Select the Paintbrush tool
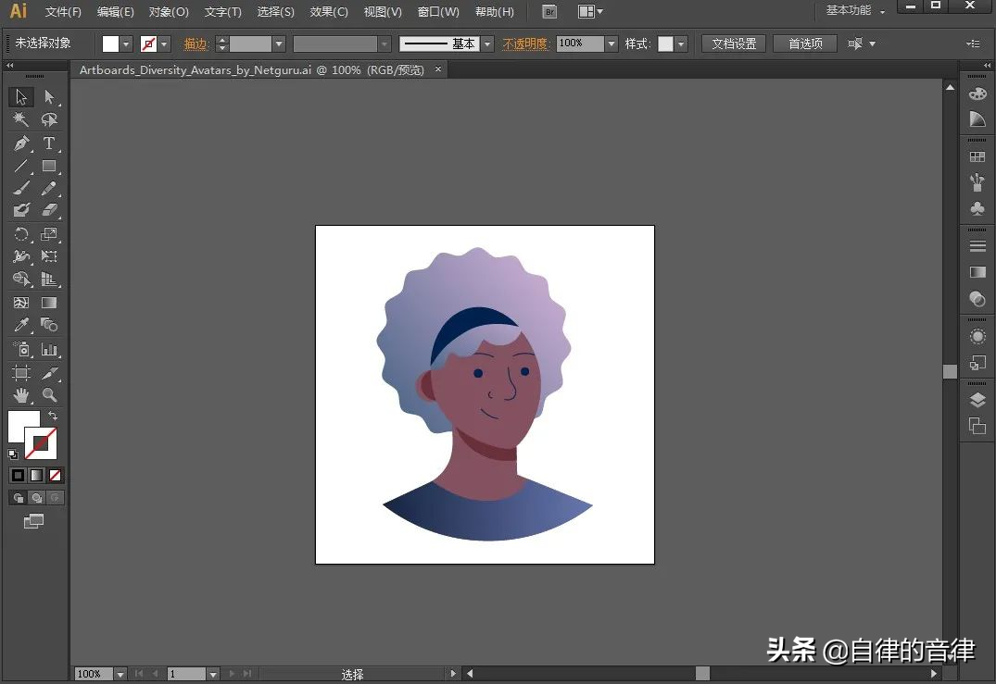This screenshot has height=684, width=996. click(21, 188)
